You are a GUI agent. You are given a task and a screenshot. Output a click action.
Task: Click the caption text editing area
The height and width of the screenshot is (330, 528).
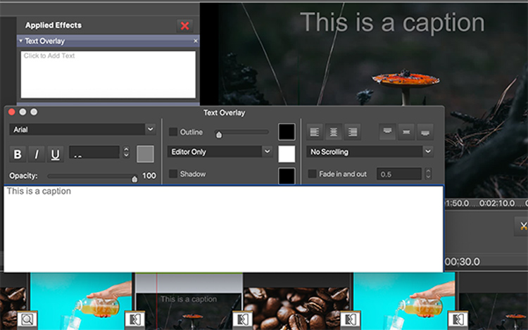(223, 229)
